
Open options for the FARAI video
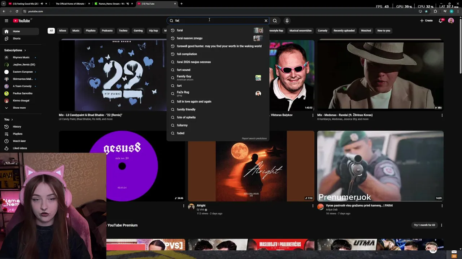[442, 206]
